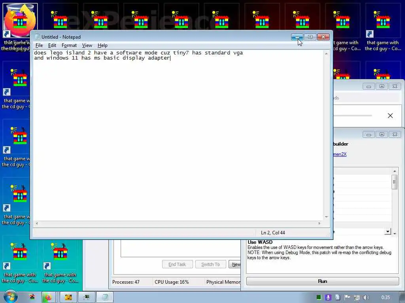The height and width of the screenshot is (303, 405).
Task: Open Notepad's Help menu
Action: pyautogui.click(x=102, y=45)
